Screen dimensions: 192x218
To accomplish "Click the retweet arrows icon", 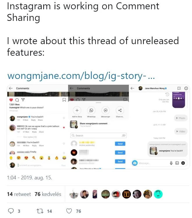I will click(40, 211).
